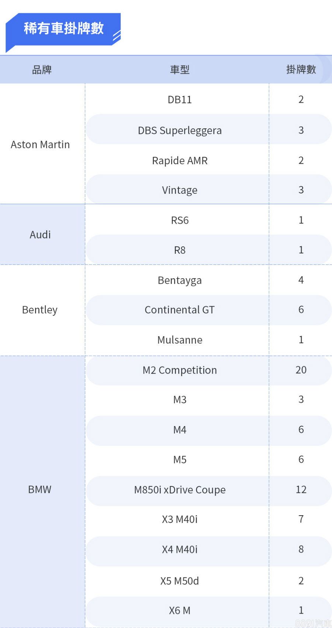The height and width of the screenshot is (628, 332).
Task: Click the RS6 model entry
Action: 180,220
